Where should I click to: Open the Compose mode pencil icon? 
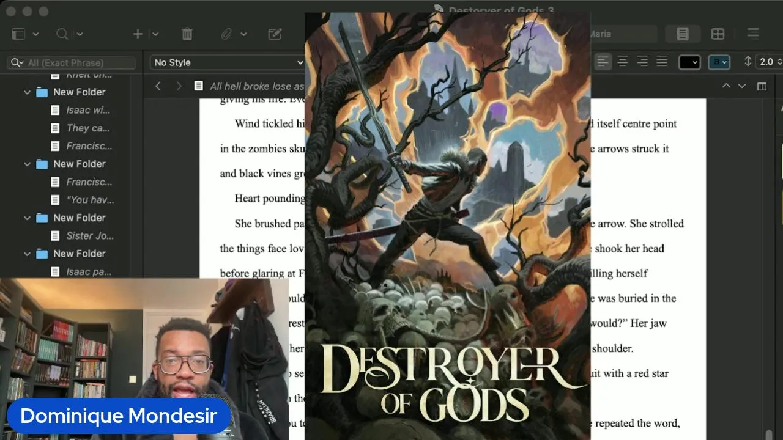point(275,34)
